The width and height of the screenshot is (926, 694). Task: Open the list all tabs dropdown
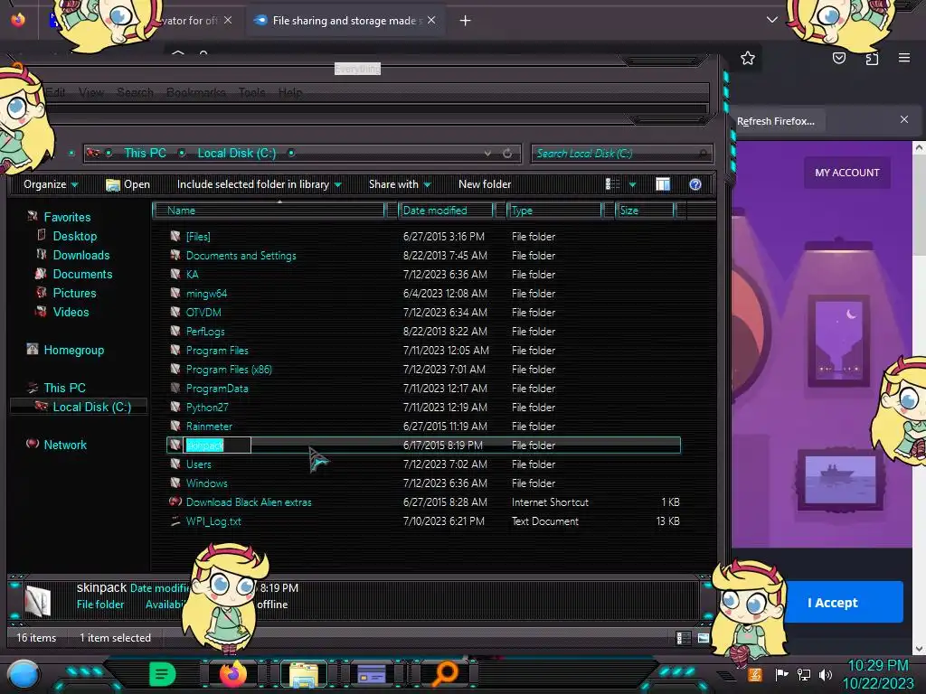[x=771, y=20]
